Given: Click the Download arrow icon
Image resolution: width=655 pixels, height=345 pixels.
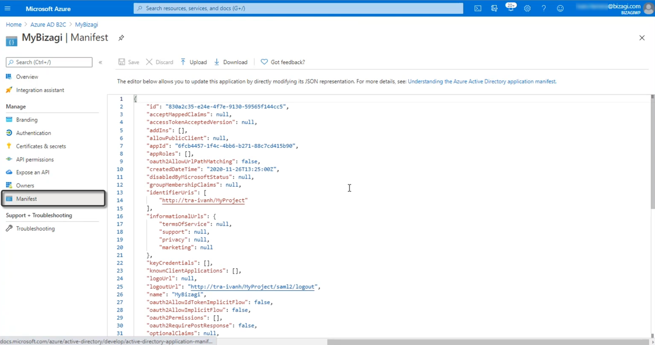Looking at the screenshot, I should click(217, 62).
